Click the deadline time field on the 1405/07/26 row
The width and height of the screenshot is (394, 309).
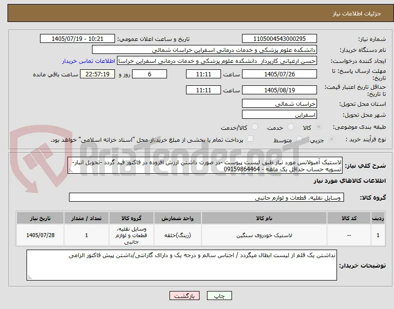pyautogui.click(x=203, y=74)
